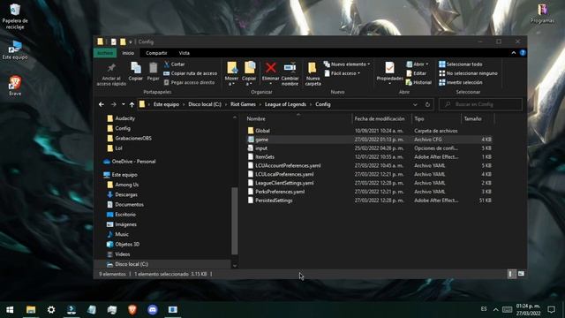The width and height of the screenshot is (565, 318).
Task: Click the Historial ribbon button
Action: click(x=418, y=82)
